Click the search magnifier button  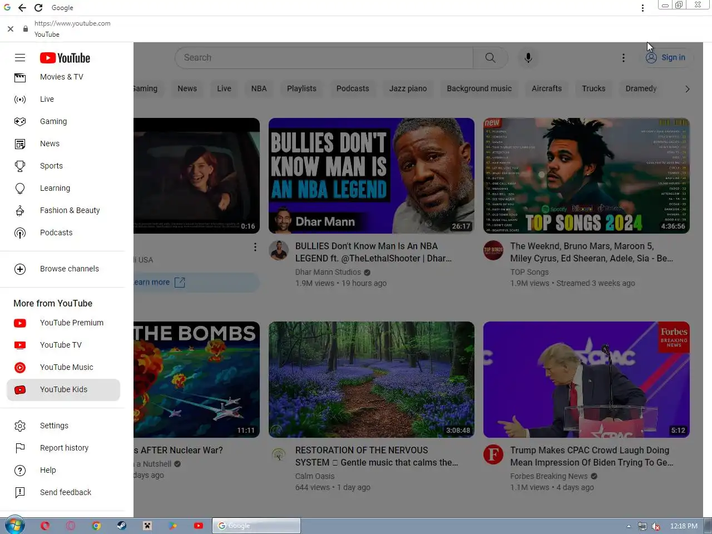(490, 58)
